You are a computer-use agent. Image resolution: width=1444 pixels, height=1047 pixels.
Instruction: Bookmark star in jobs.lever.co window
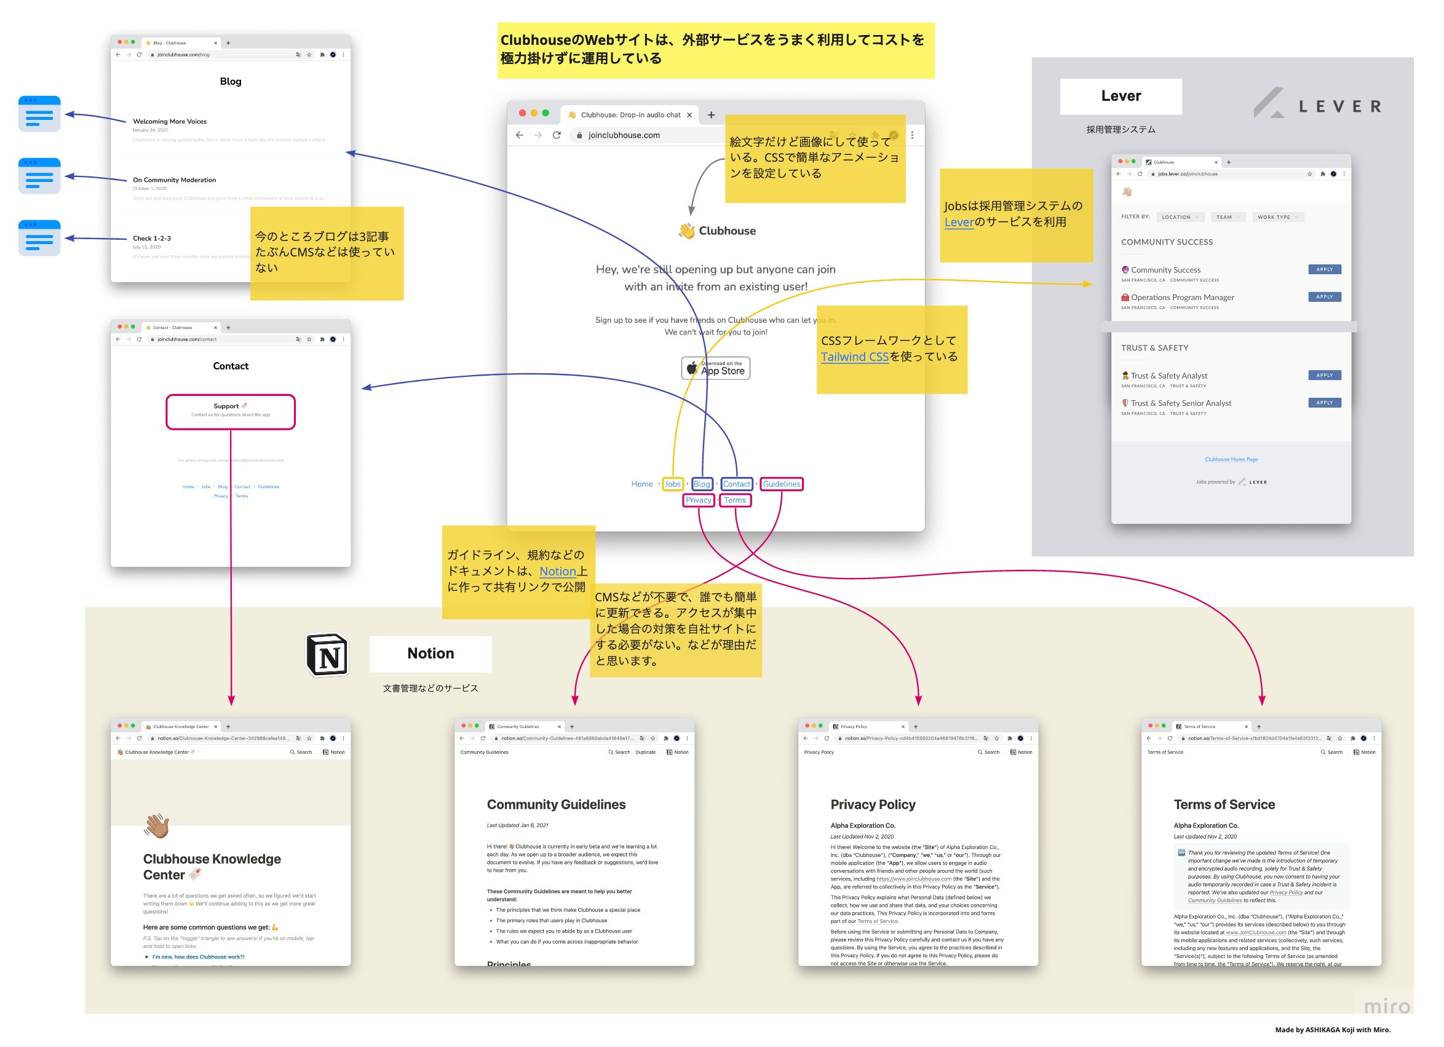tap(1310, 174)
